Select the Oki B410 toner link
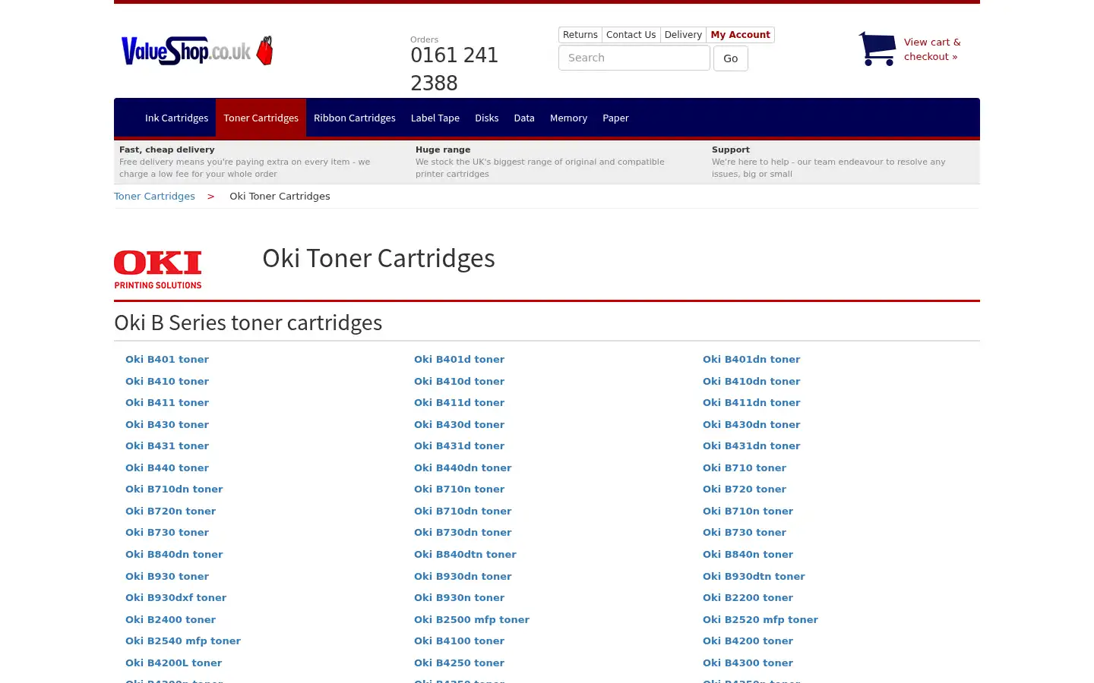The width and height of the screenshot is (1094, 683). (167, 381)
